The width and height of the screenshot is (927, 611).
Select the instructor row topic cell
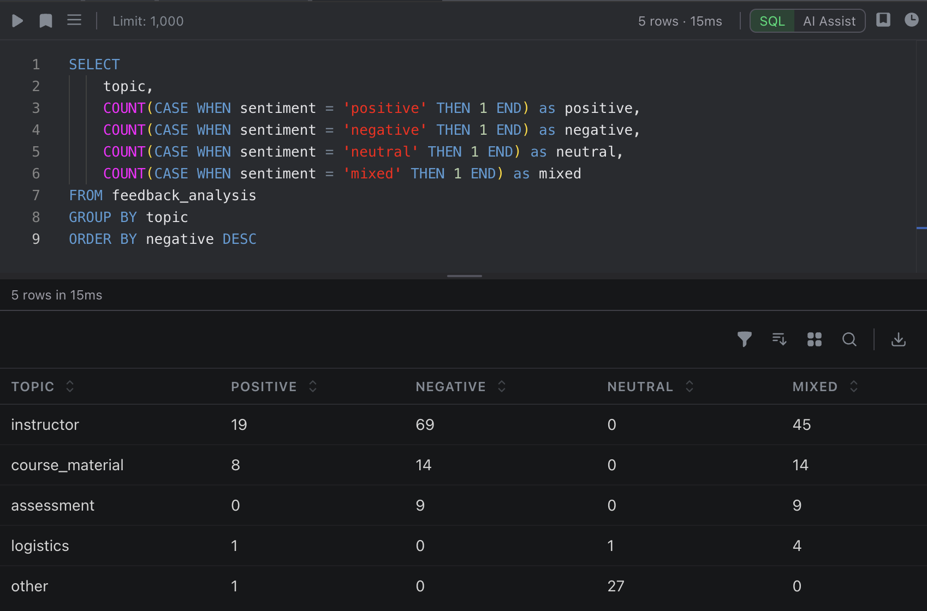click(45, 424)
